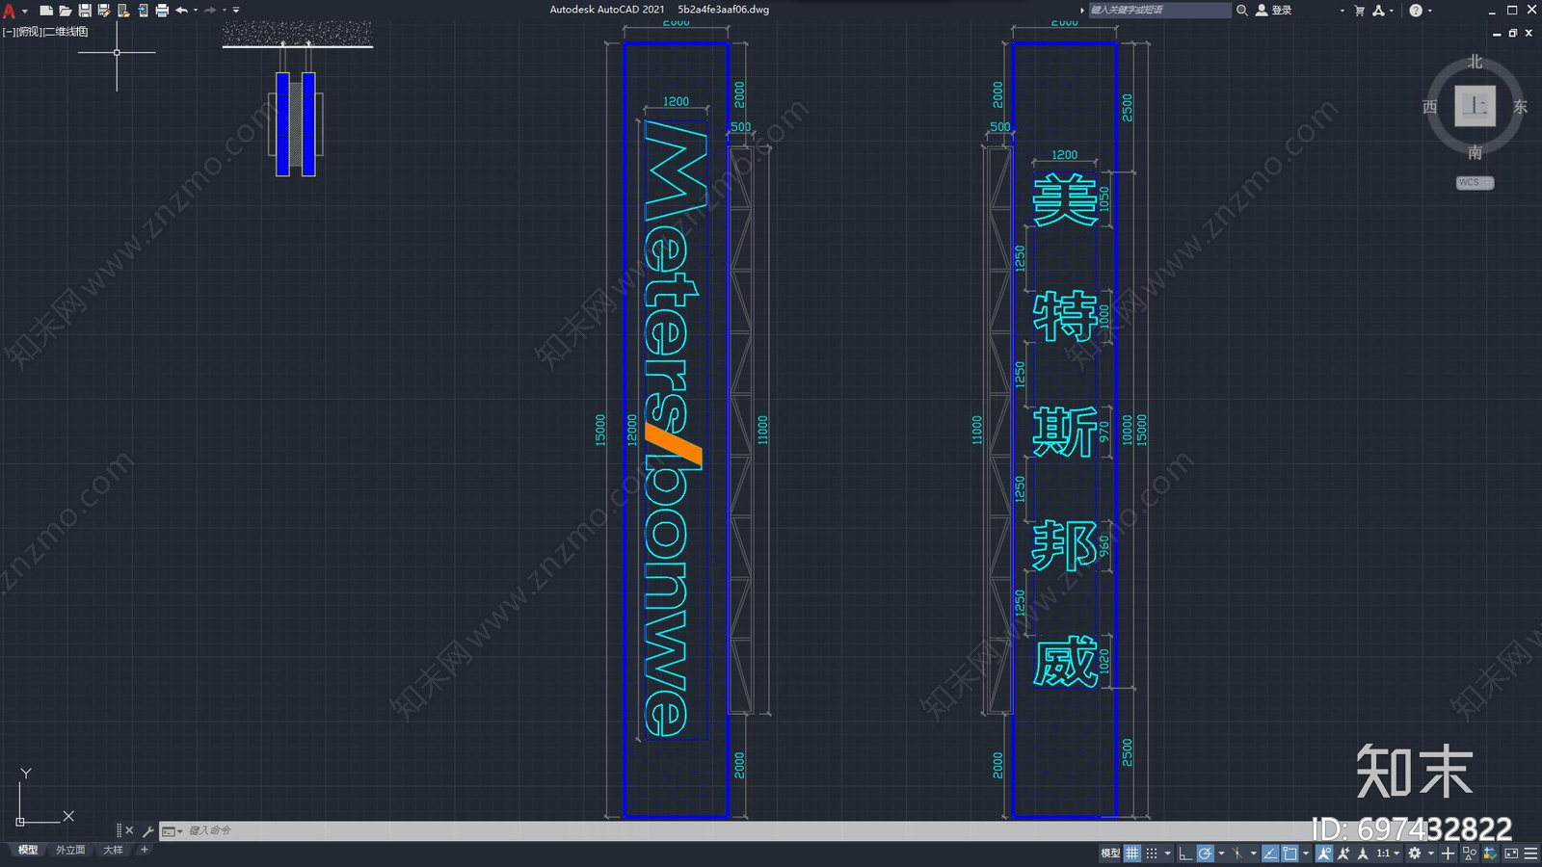The image size is (1542, 867).
Task: Open the Help question mark icon
Action: coord(1415,11)
